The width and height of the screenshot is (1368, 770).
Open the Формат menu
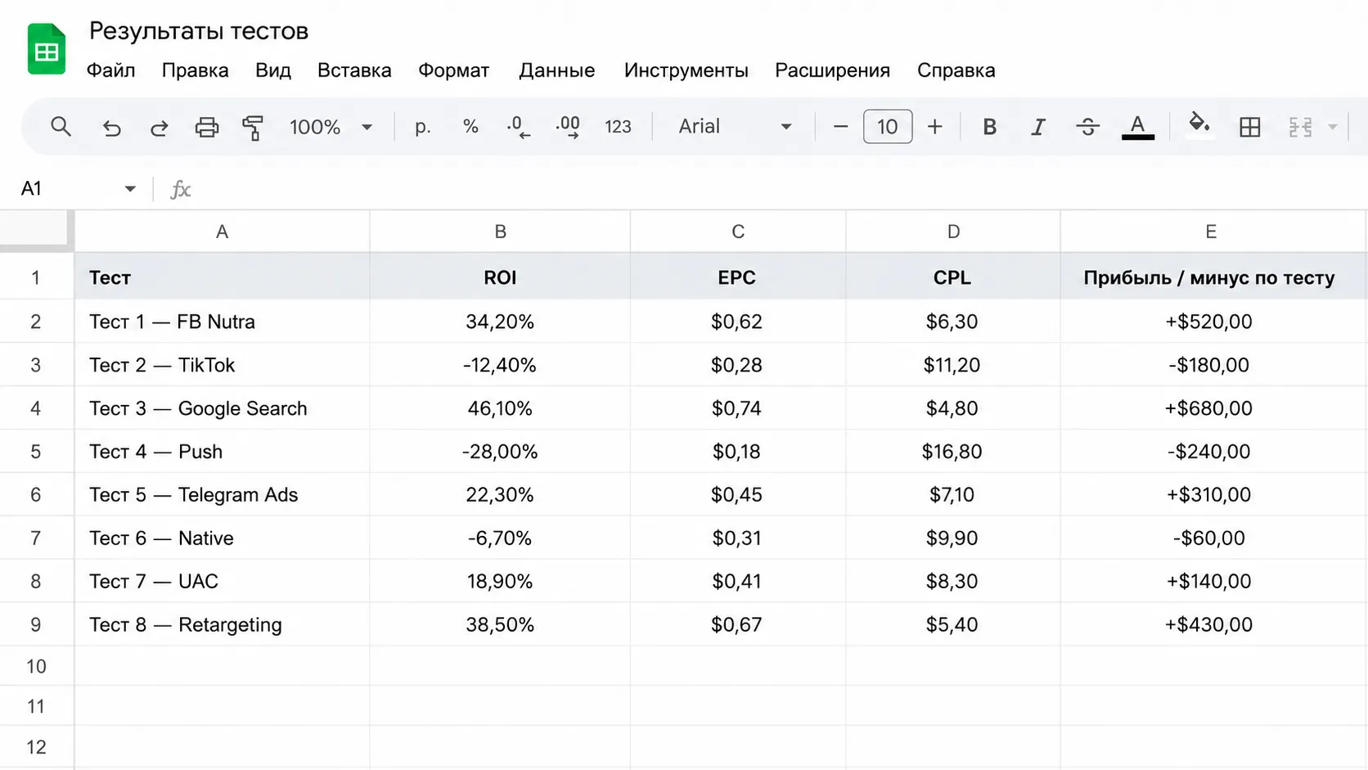pyautogui.click(x=453, y=70)
